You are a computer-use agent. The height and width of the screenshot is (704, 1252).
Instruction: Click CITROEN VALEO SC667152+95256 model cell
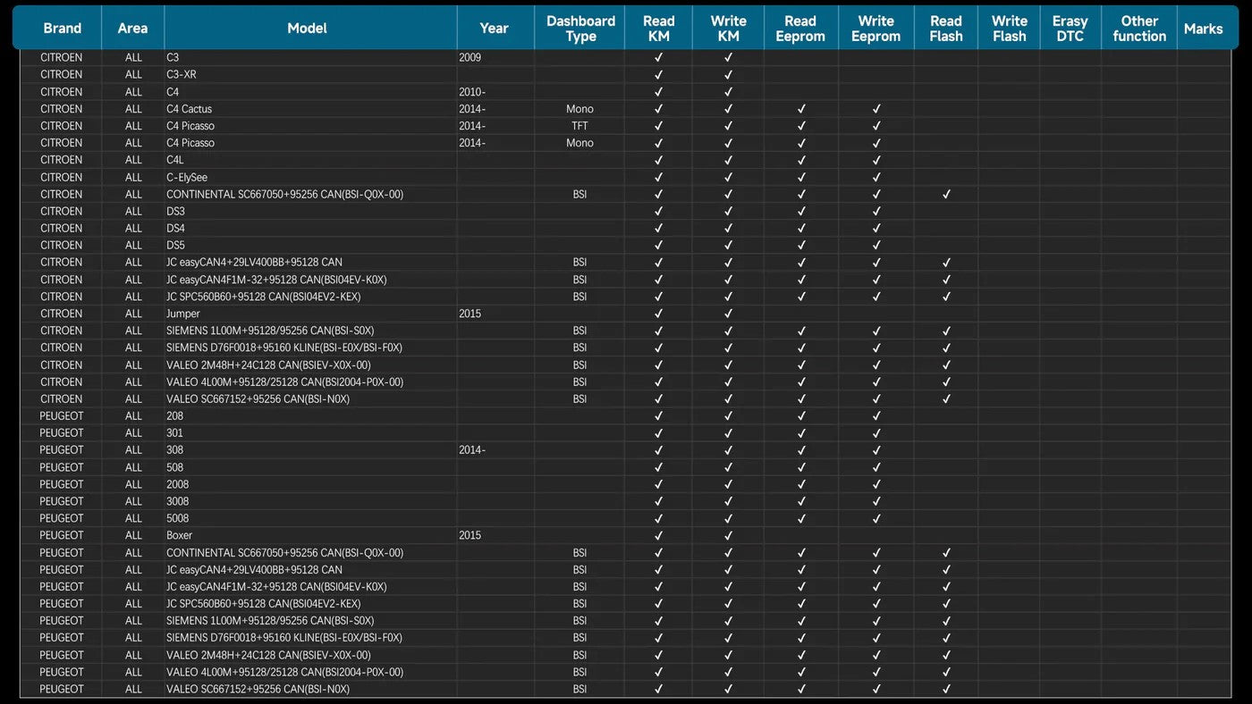(x=310, y=399)
